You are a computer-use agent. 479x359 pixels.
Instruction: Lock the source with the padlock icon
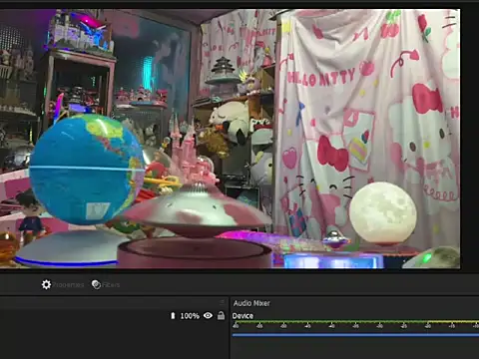click(x=221, y=315)
